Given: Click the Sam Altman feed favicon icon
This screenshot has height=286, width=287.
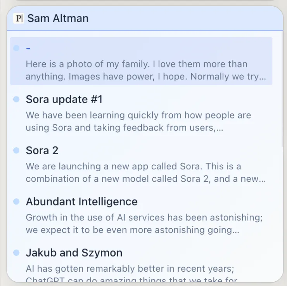Looking at the screenshot, I should [19, 18].
